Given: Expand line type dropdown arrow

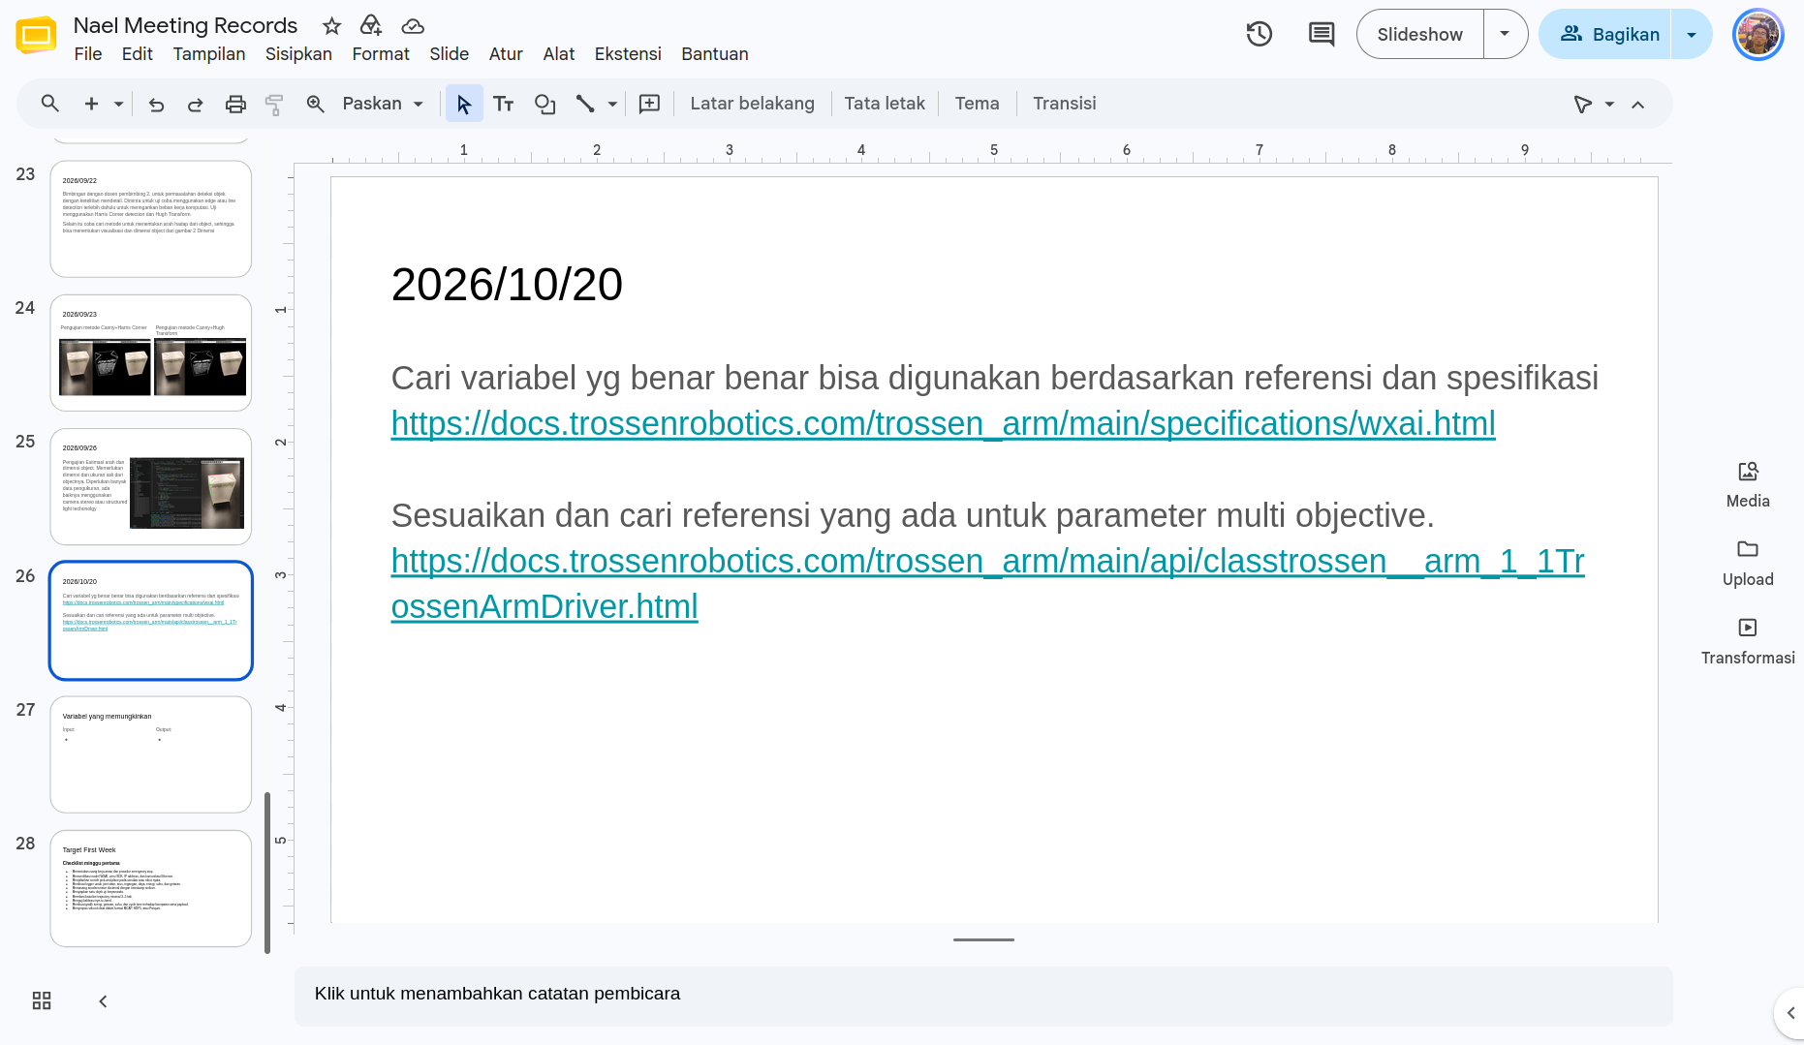Looking at the screenshot, I should [612, 104].
